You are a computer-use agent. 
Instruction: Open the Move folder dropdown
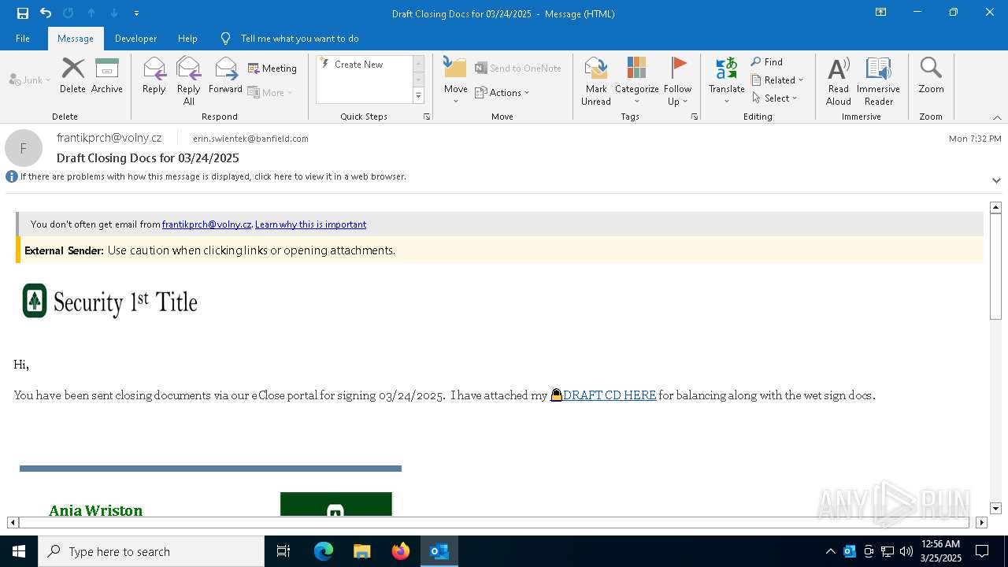click(x=455, y=81)
